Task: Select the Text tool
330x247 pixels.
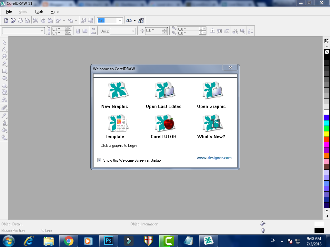Action: [4, 99]
